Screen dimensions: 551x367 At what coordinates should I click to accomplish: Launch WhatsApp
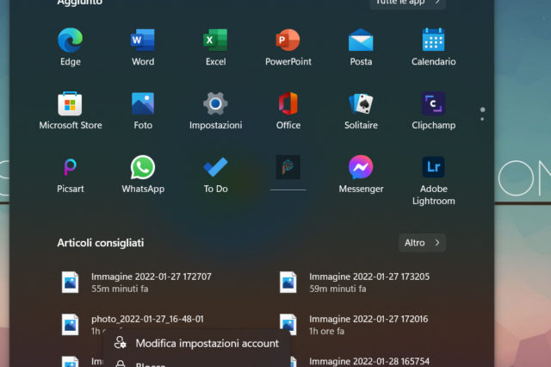[x=143, y=174]
